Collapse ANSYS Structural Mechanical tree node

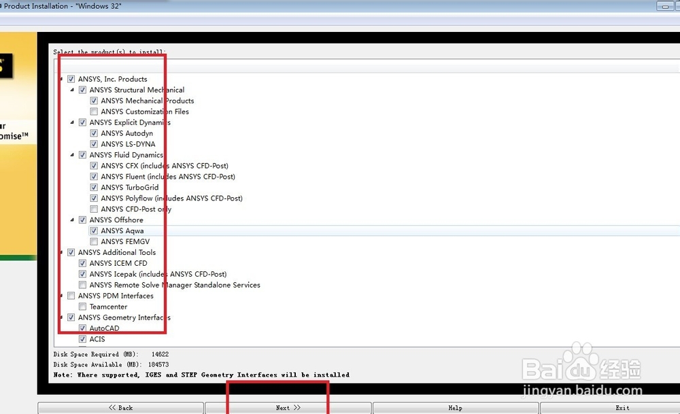click(72, 90)
